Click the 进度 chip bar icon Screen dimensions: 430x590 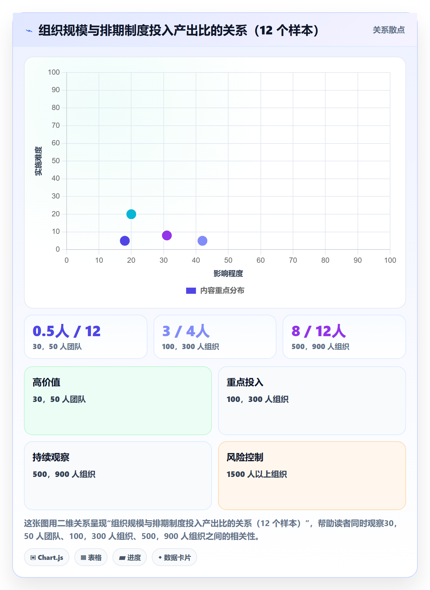point(122,558)
